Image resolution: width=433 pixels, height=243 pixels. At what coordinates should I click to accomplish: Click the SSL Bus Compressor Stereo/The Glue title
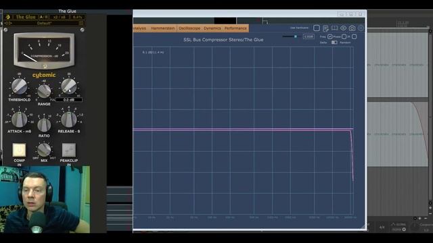(x=223, y=40)
